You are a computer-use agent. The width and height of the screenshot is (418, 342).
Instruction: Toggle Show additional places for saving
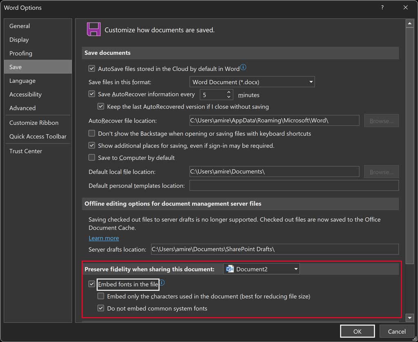tap(92, 146)
